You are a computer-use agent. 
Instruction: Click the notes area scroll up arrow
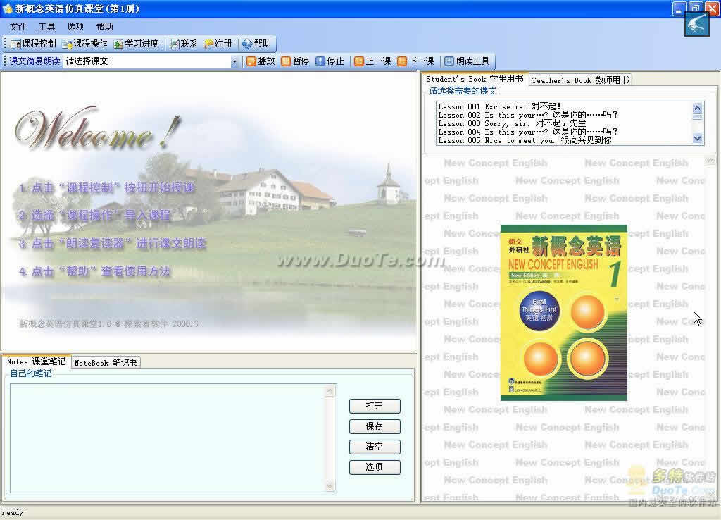point(330,391)
